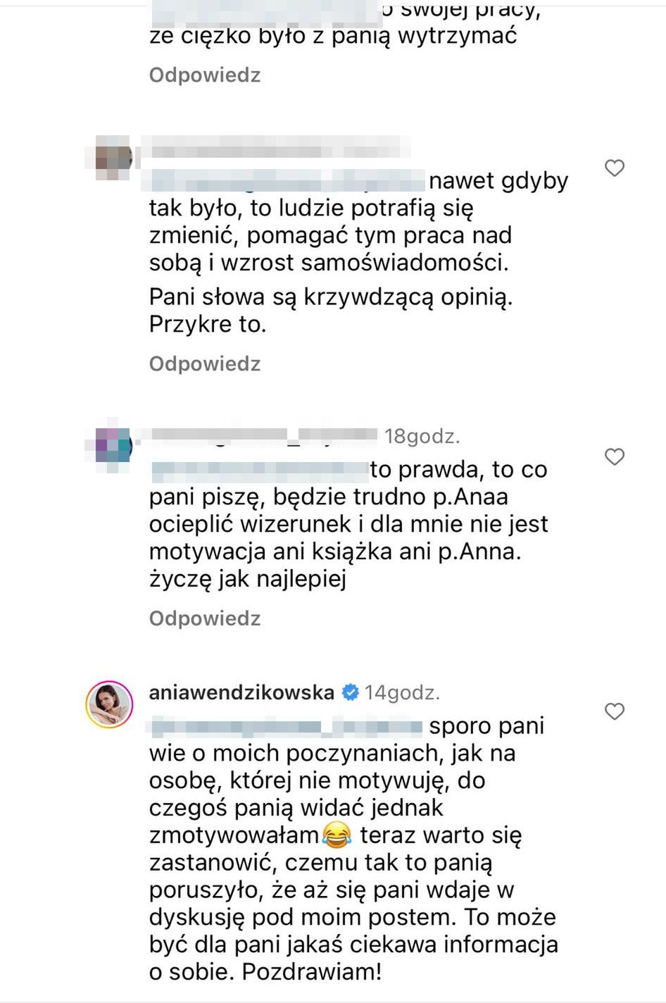Click the laughing emoji after "zmotywowałam"

337,835
